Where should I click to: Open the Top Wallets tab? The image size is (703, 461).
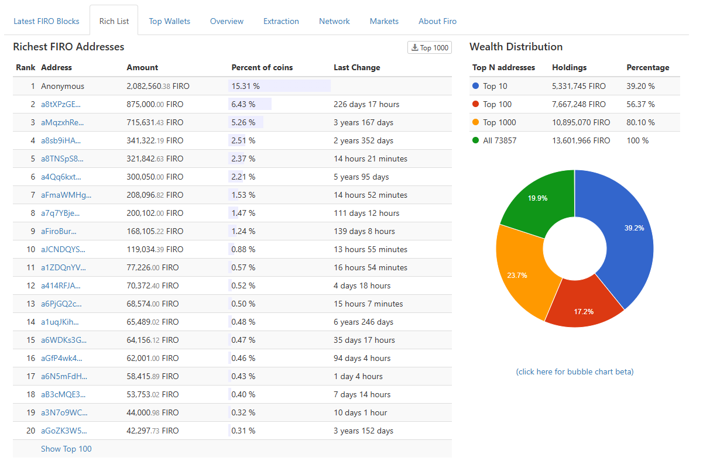click(169, 21)
